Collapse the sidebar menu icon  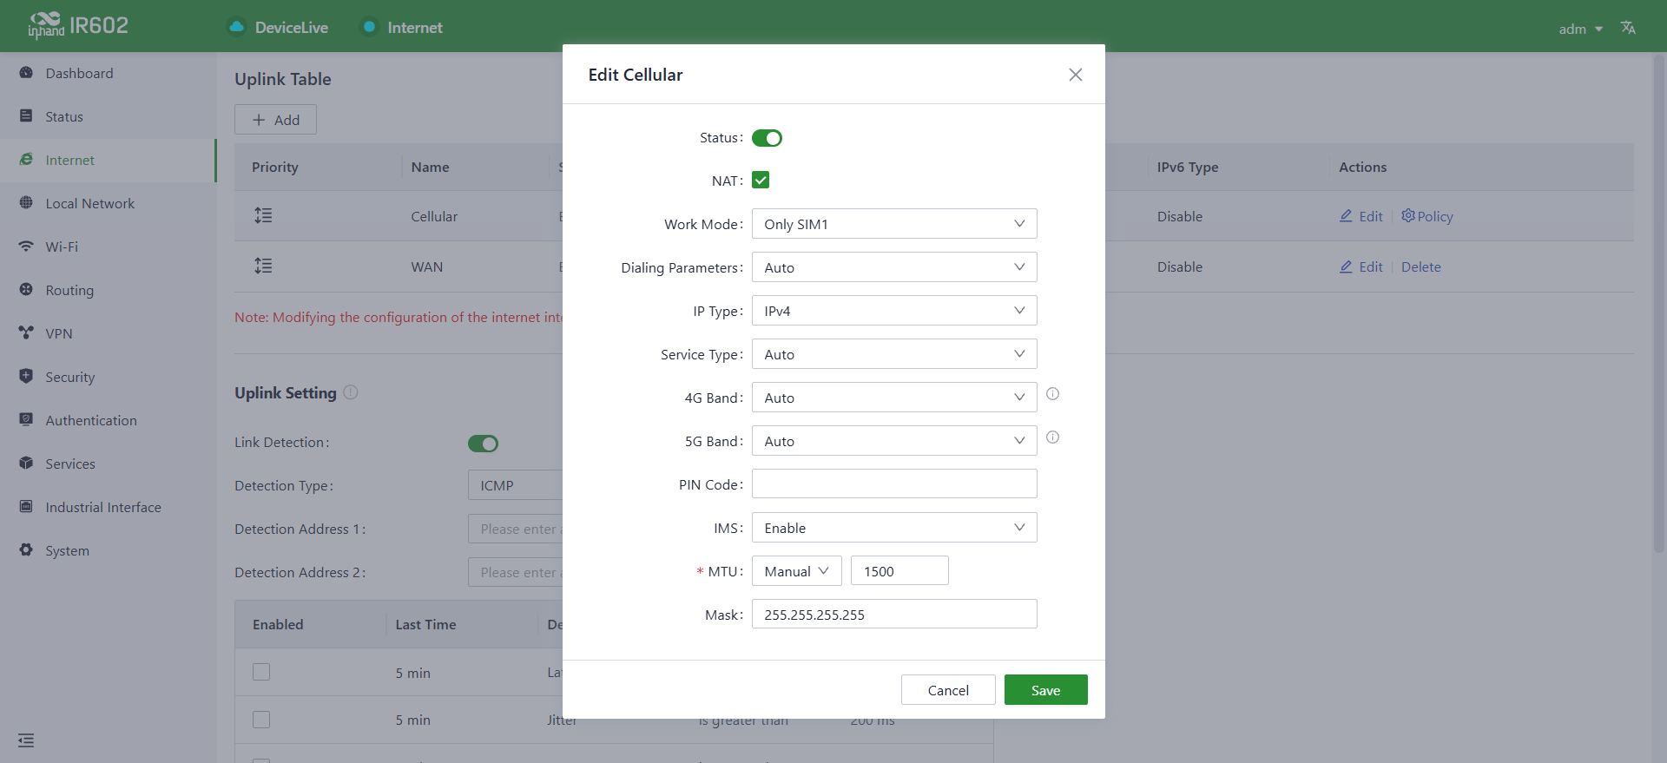(x=26, y=740)
